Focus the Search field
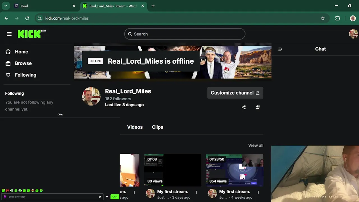This screenshot has width=359, height=202. tap(185, 34)
